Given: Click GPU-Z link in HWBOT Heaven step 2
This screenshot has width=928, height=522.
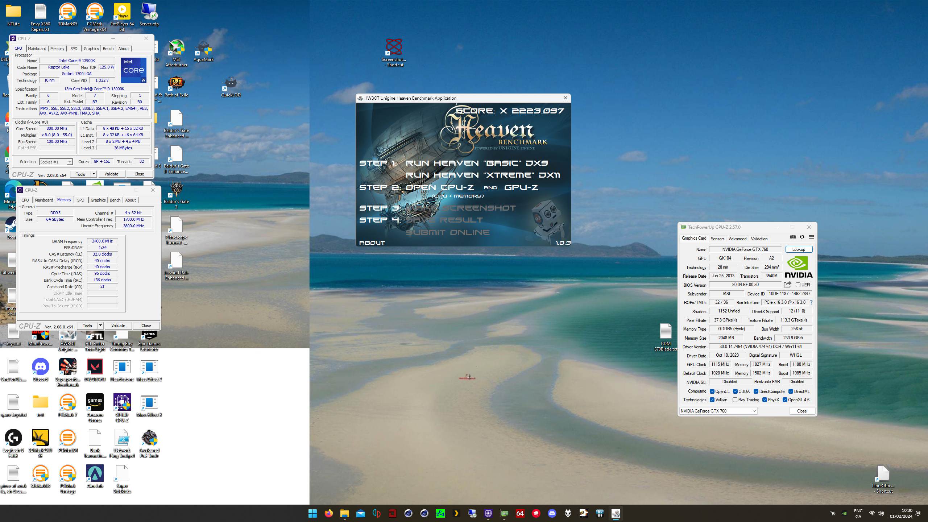Looking at the screenshot, I should [x=521, y=187].
